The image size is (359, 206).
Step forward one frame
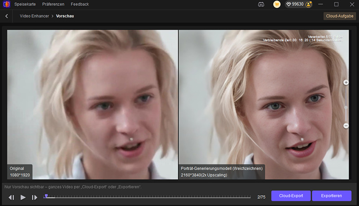35,197
